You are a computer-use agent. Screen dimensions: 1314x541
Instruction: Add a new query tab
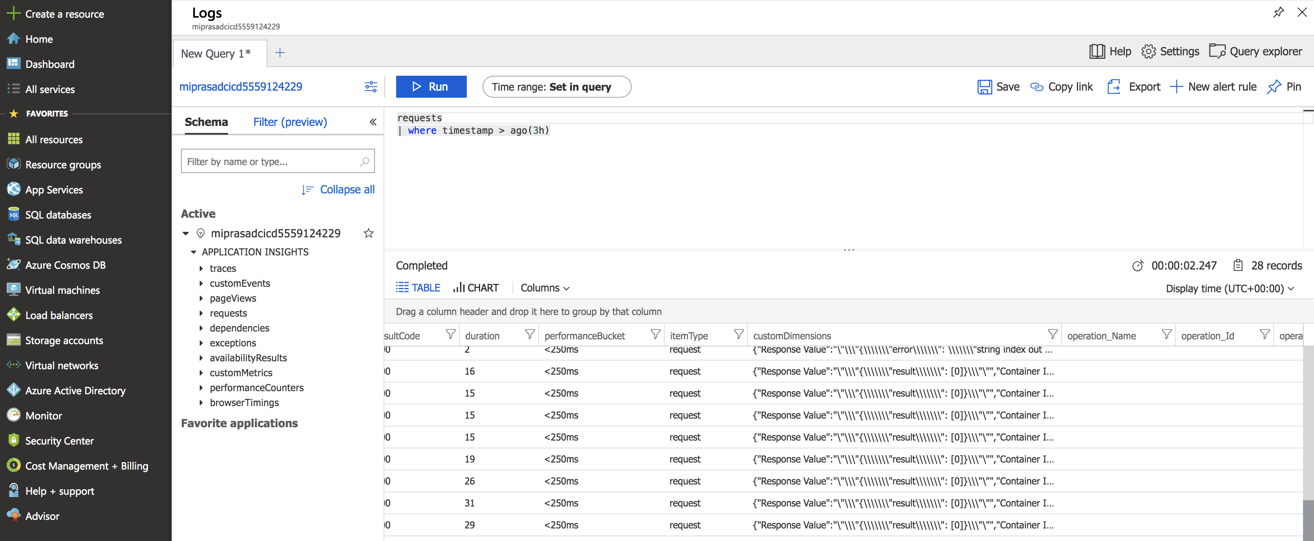pos(280,53)
